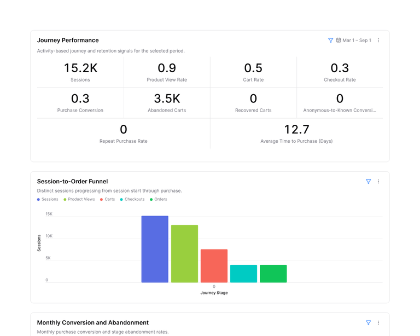Open Journey Performance more options menu

coord(378,40)
